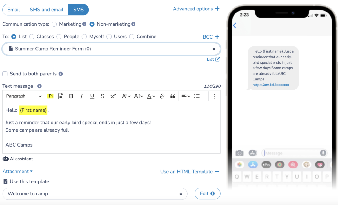Click the Edit template button
The width and height of the screenshot is (338, 205).
[x=207, y=193]
